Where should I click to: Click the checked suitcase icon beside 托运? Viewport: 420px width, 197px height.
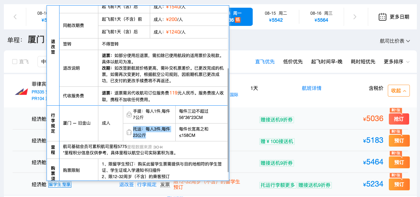click(x=129, y=132)
